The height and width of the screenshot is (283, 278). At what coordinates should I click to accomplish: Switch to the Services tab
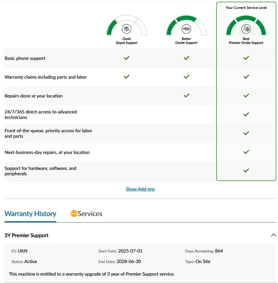click(90, 214)
